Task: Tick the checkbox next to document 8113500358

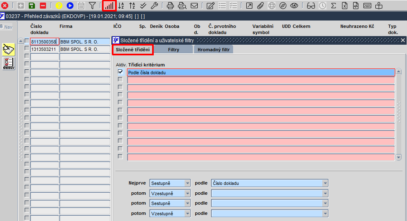Action: click(27, 41)
